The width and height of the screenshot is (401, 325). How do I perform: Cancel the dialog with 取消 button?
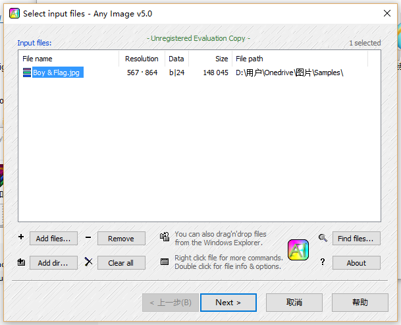[x=294, y=303]
